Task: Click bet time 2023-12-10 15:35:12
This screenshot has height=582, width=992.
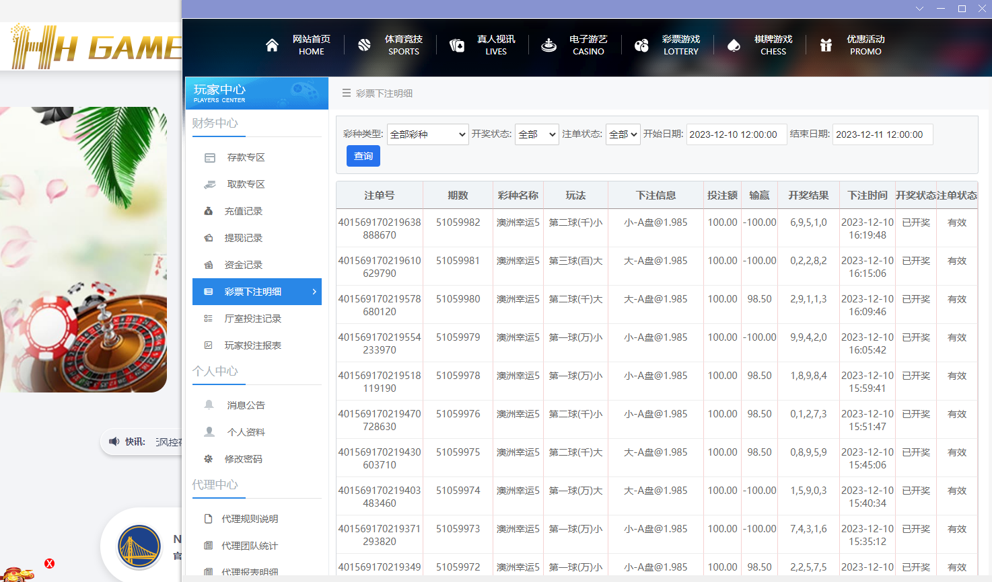Action: click(867, 535)
